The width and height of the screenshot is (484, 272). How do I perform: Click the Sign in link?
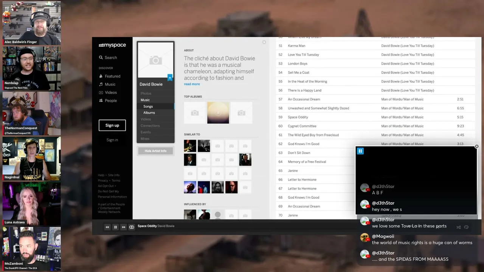(112, 140)
